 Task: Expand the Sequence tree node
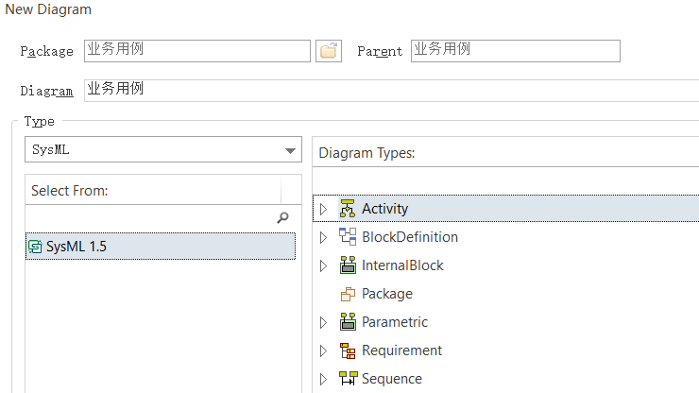click(324, 379)
